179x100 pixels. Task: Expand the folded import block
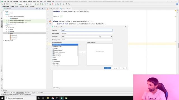(61, 16)
